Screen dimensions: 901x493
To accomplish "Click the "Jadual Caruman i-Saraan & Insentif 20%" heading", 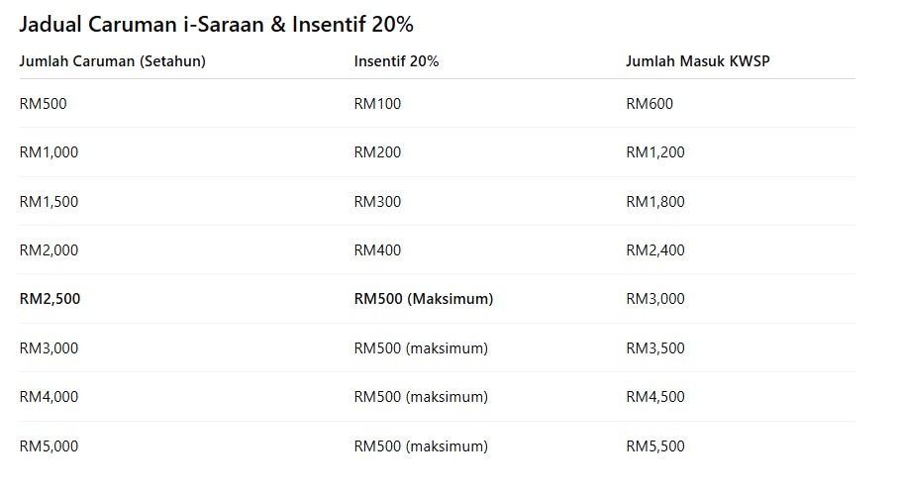I will (x=216, y=25).
